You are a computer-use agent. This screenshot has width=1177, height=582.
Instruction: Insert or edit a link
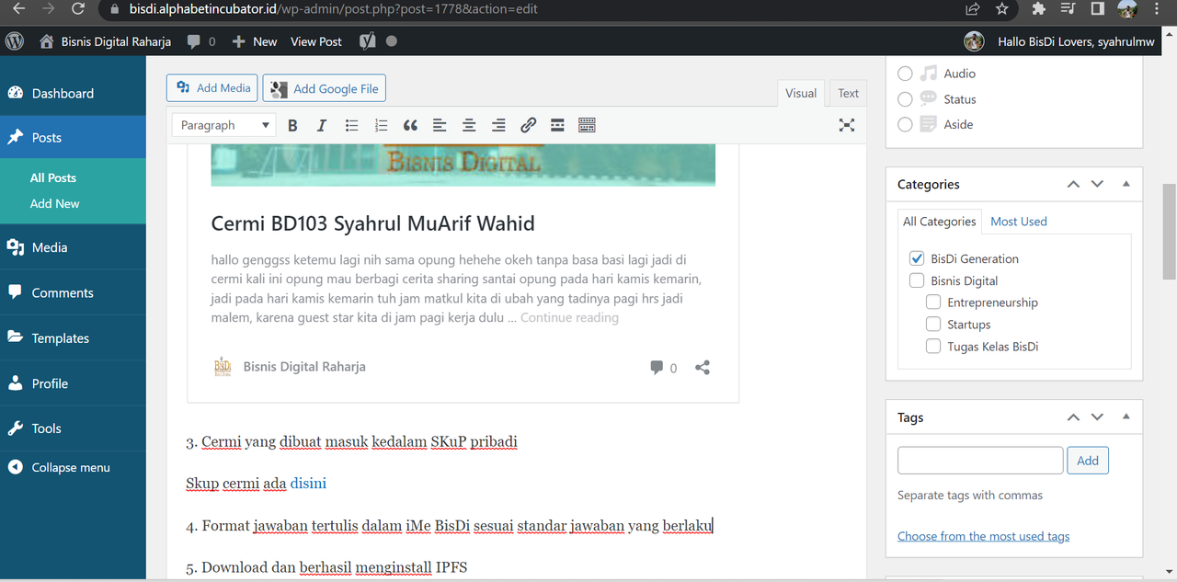click(x=528, y=125)
